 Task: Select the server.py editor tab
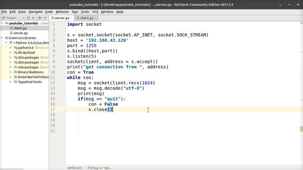pos(62,18)
